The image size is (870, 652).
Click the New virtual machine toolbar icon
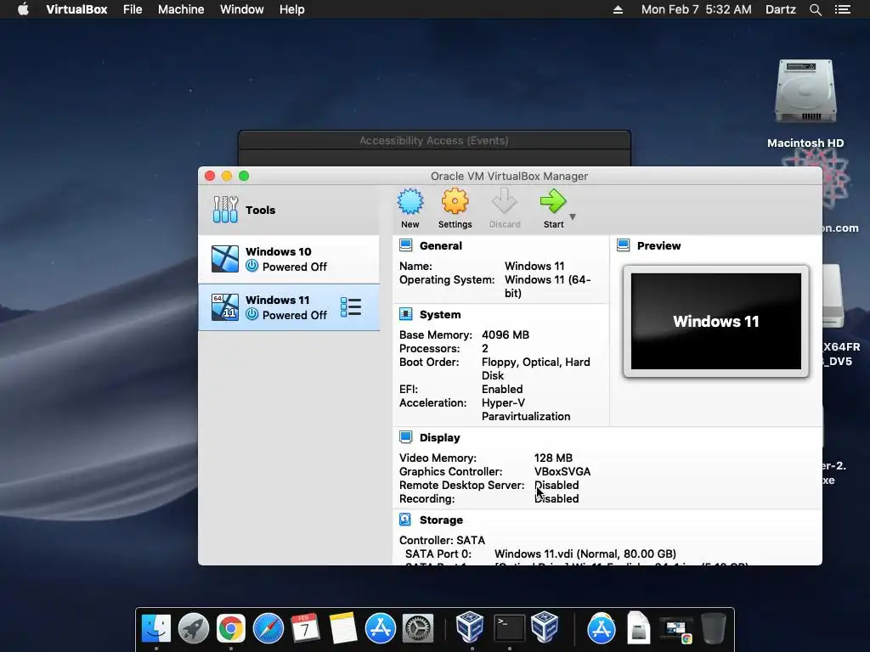tap(410, 202)
